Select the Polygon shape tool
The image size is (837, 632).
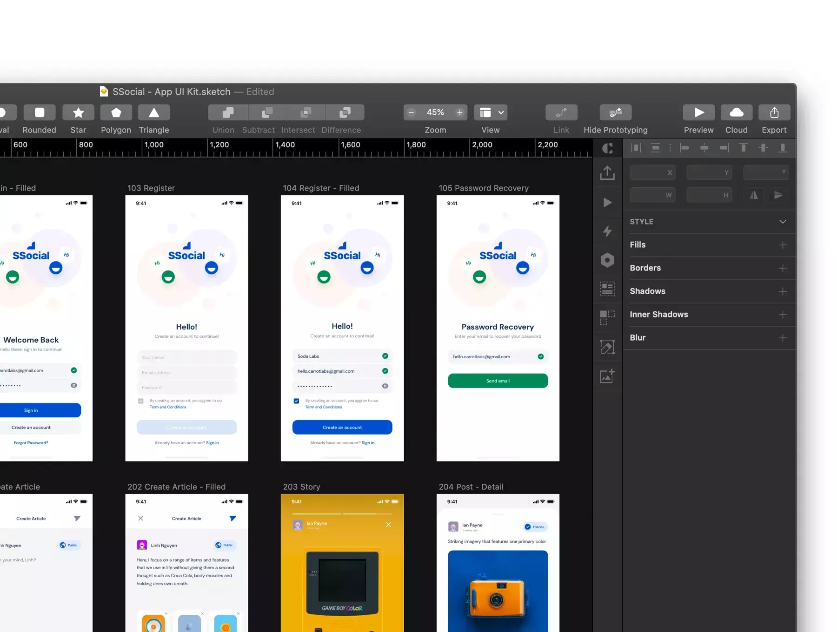pyautogui.click(x=116, y=112)
